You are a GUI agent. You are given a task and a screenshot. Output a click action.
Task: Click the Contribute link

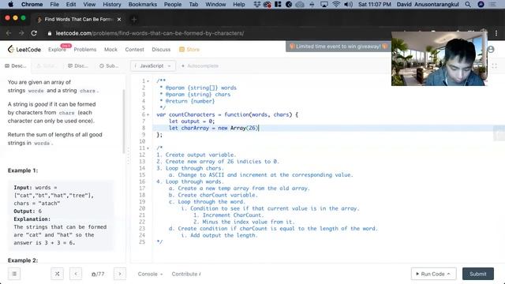pos(186,274)
